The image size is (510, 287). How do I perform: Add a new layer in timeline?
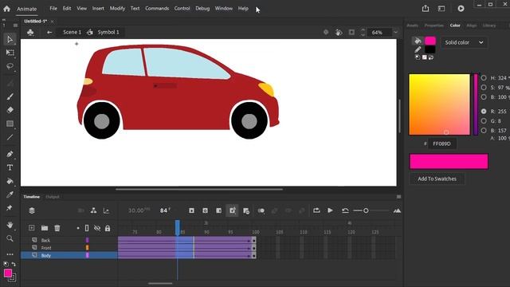click(x=32, y=228)
